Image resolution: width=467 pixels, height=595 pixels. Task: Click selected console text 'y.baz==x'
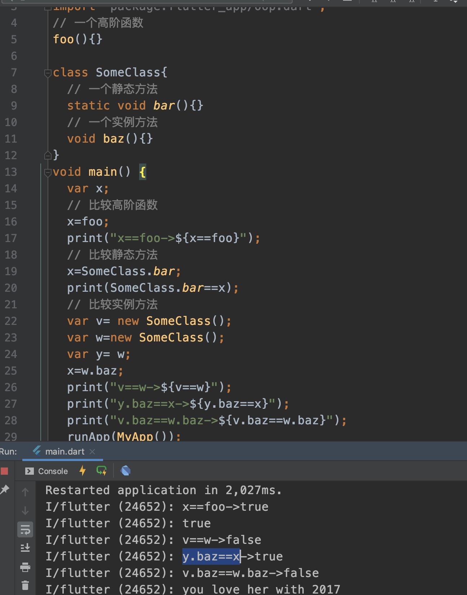click(211, 556)
